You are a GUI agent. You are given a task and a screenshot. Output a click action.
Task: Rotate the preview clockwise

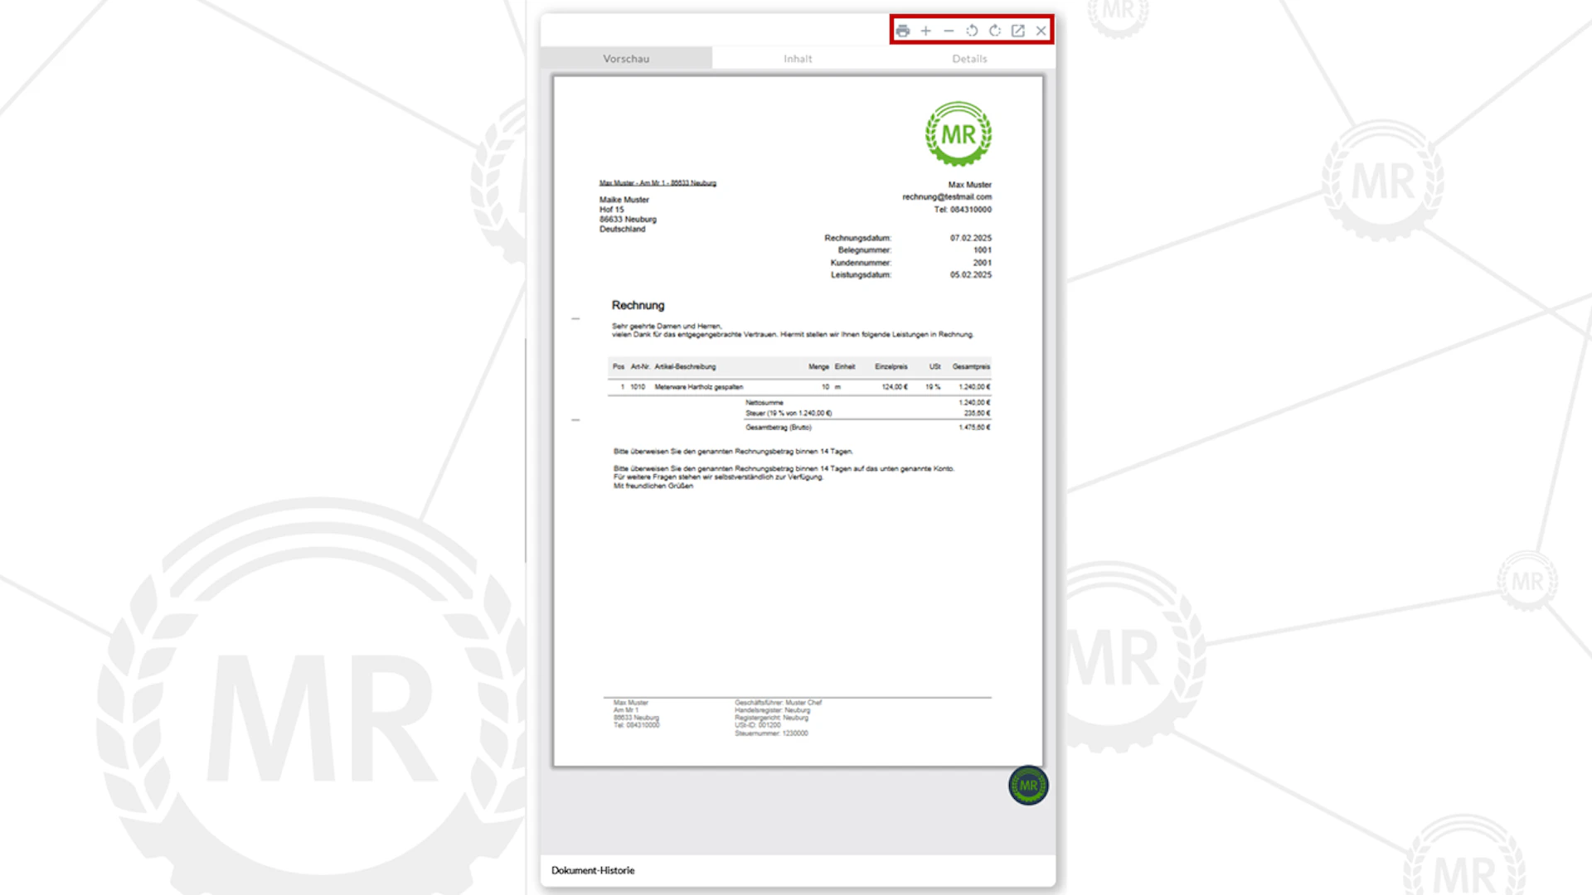pyautogui.click(x=995, y=31)
